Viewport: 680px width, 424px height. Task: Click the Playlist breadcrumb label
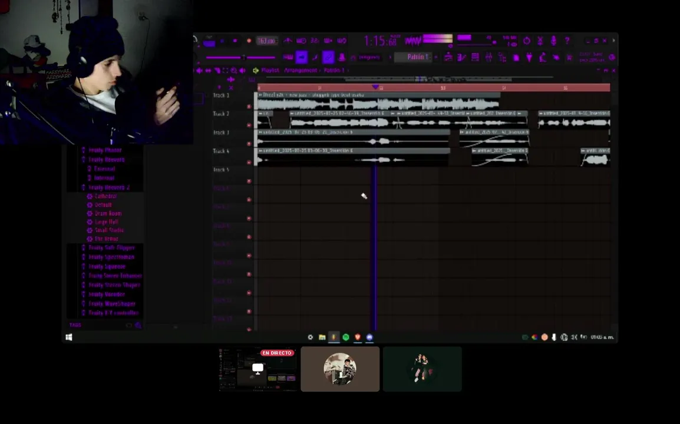(x=270, y=70)
